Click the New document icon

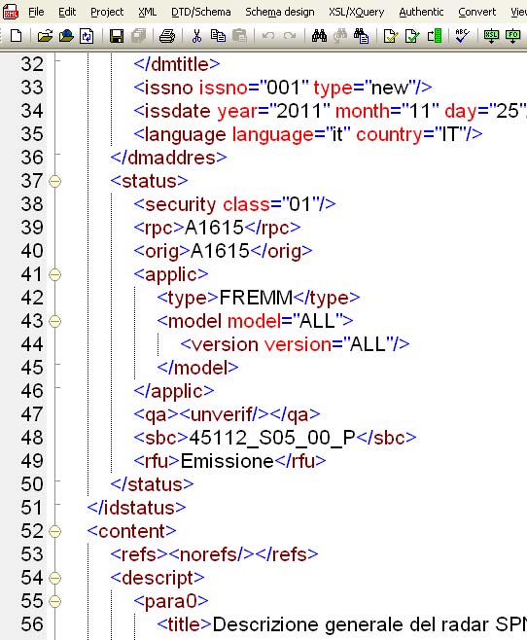pyautogui.click(x=17, y=36)
